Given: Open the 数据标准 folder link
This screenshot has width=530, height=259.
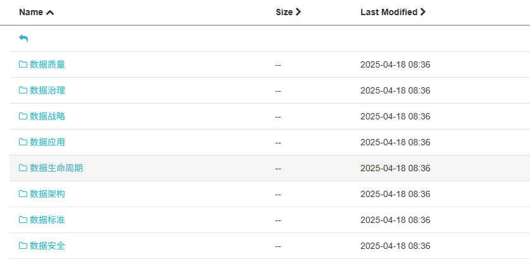Looking at the screenshot, I should 47,220.
